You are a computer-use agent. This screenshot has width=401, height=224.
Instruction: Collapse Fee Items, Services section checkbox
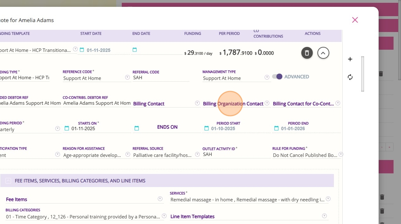pos(8,181)
